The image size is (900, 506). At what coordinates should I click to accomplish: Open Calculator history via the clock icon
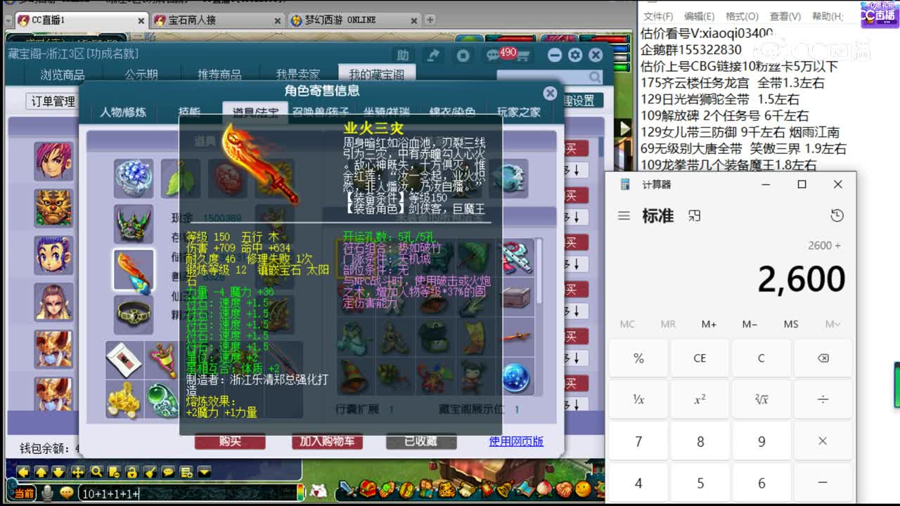tap(837, 216)
